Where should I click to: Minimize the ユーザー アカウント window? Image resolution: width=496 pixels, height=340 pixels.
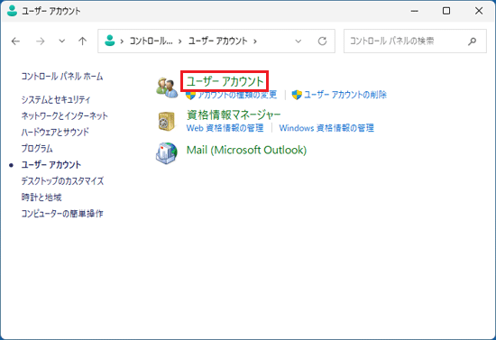415,11
